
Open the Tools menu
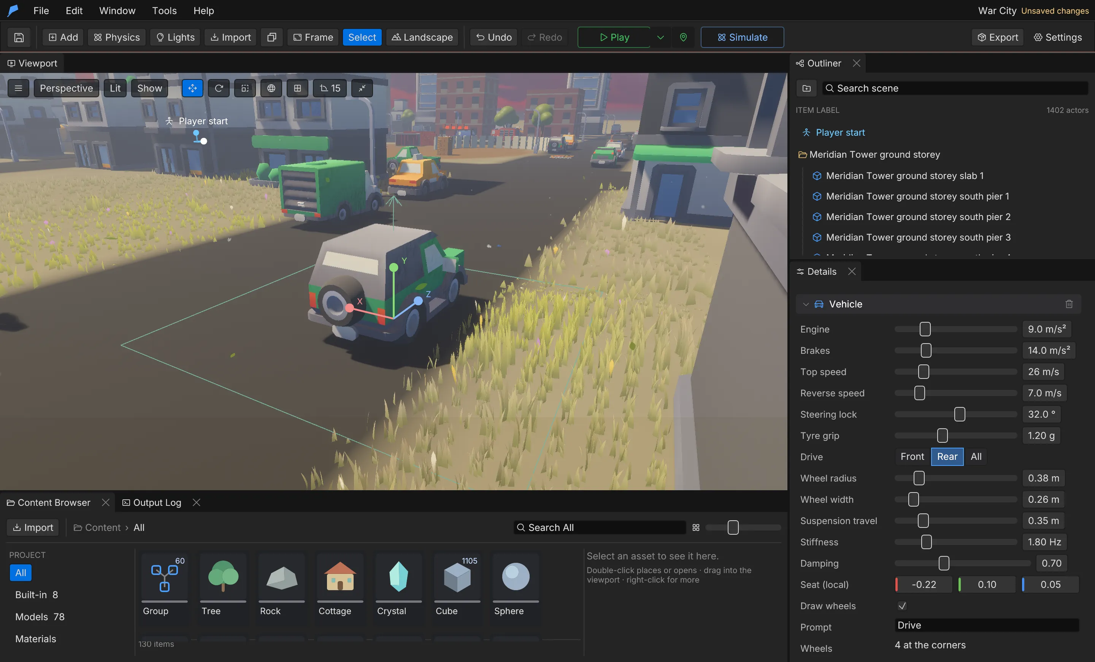pos(164,11)
